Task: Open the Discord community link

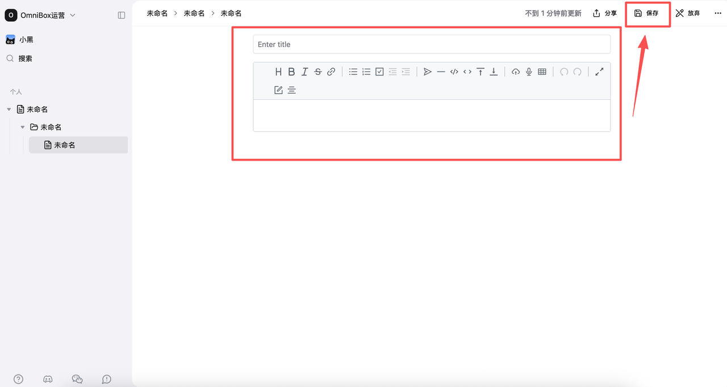Action: coord(48,379)
